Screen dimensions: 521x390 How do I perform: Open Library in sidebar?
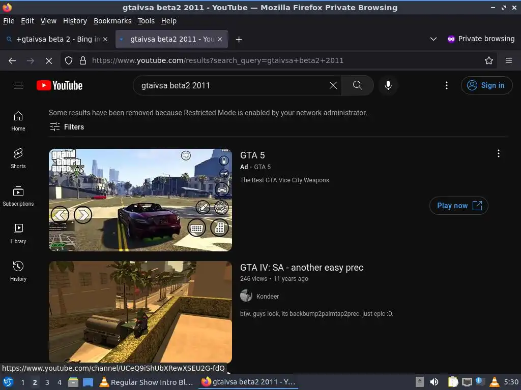point(18,234)
